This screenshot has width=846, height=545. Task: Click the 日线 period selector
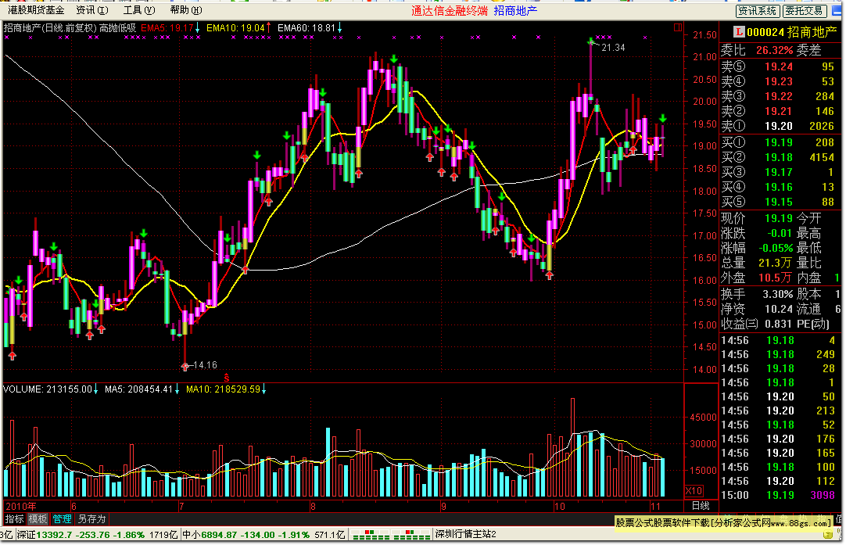[701, 506]
